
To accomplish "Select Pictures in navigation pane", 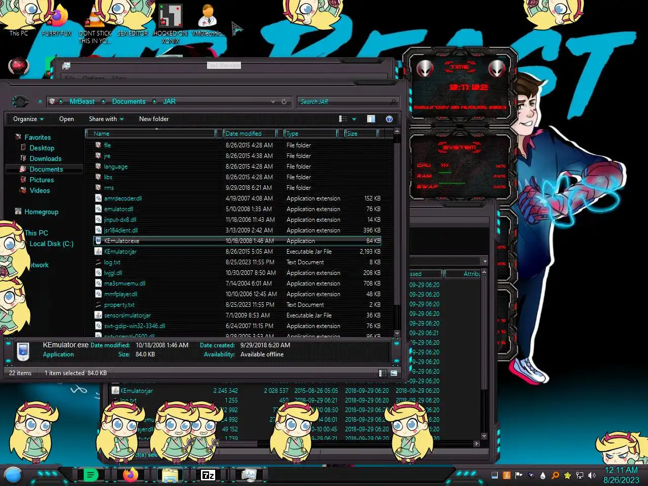I will 42,180.
